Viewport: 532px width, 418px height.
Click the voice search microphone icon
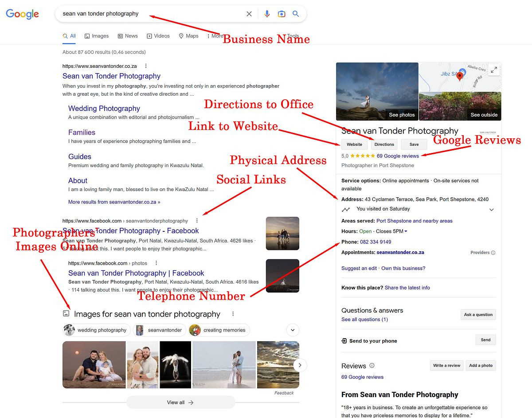point(267,14)
